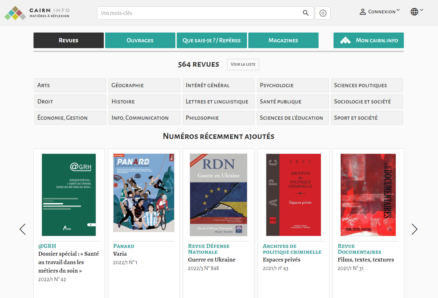The image size is (438, 298).
Task: Click the Connexion user icon
Action: [x=363, y=11]
